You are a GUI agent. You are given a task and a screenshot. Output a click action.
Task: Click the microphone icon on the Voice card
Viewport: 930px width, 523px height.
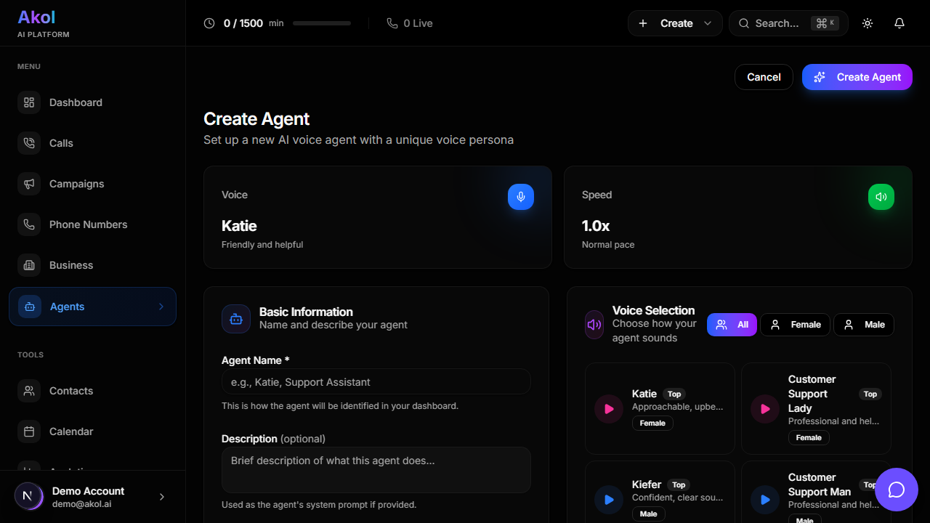pyautogui.click(x=520, y=196)
